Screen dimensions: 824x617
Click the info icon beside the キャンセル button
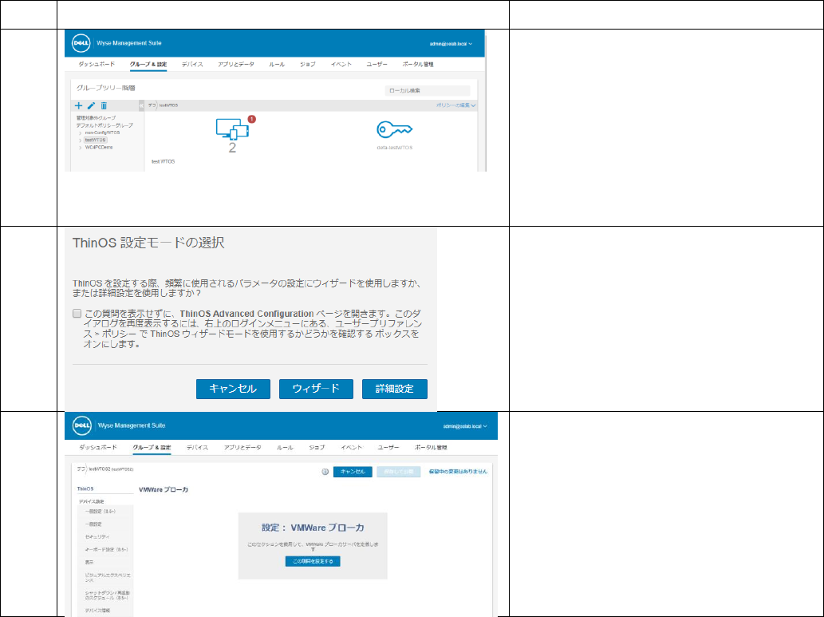pos(325,472)
